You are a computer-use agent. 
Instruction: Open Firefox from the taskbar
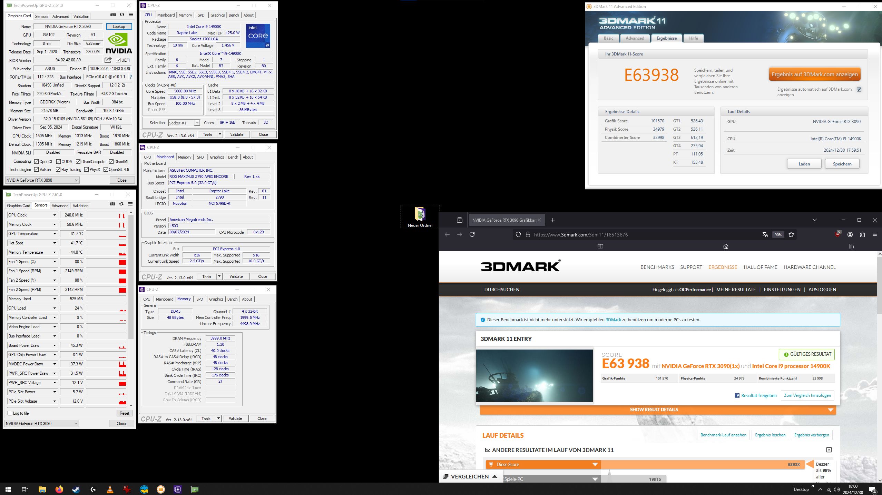59,489
